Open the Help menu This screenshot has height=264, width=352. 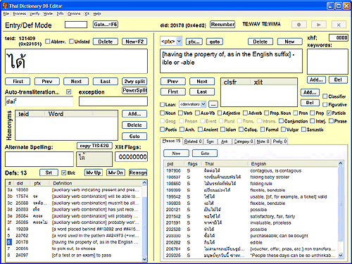click(97, 13)
